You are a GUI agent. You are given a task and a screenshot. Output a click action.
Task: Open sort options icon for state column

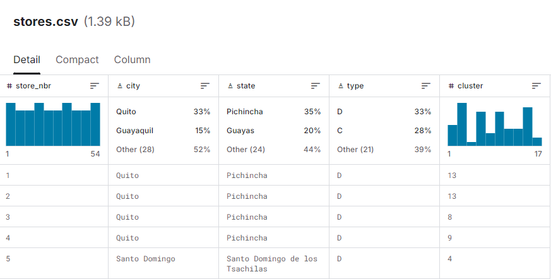[x=315, y=86]
